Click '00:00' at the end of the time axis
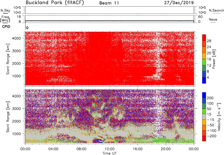Viewport: 224px width, 155px height. click(x=194, y=149)
